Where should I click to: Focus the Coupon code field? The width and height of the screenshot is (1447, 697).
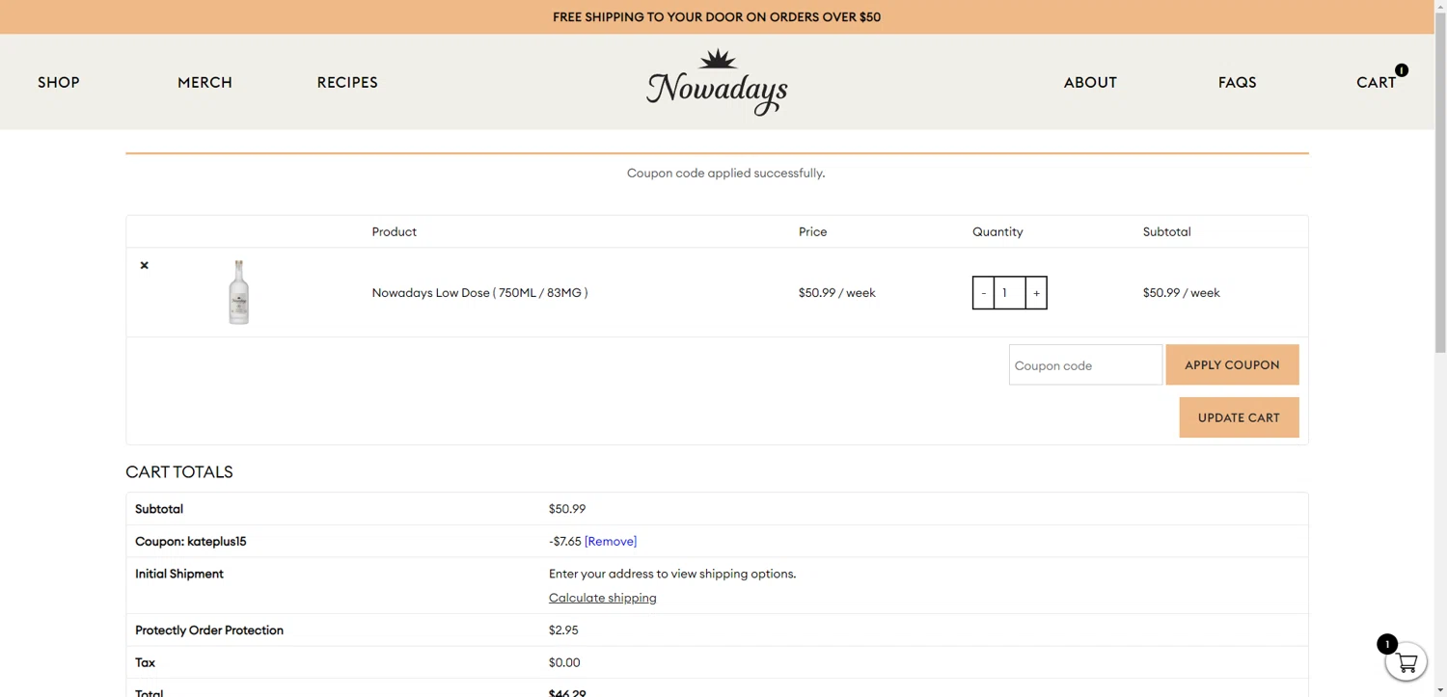1085,365
